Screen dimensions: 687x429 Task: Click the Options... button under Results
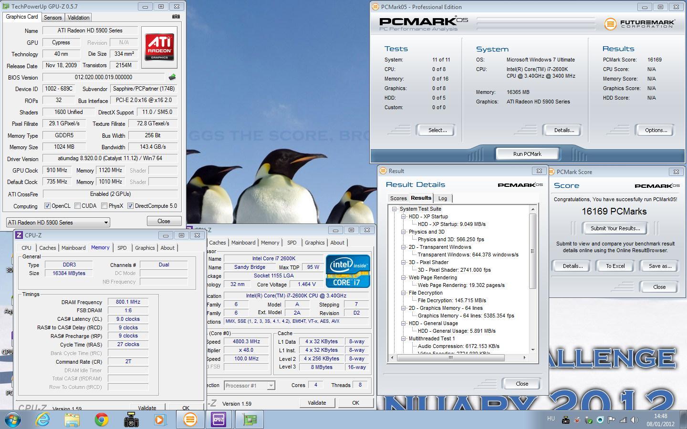pos(656,130)
